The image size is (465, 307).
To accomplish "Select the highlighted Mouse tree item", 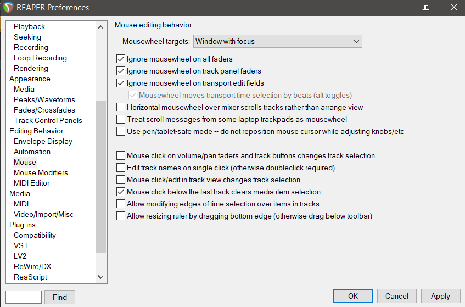I will pos(25,162).
